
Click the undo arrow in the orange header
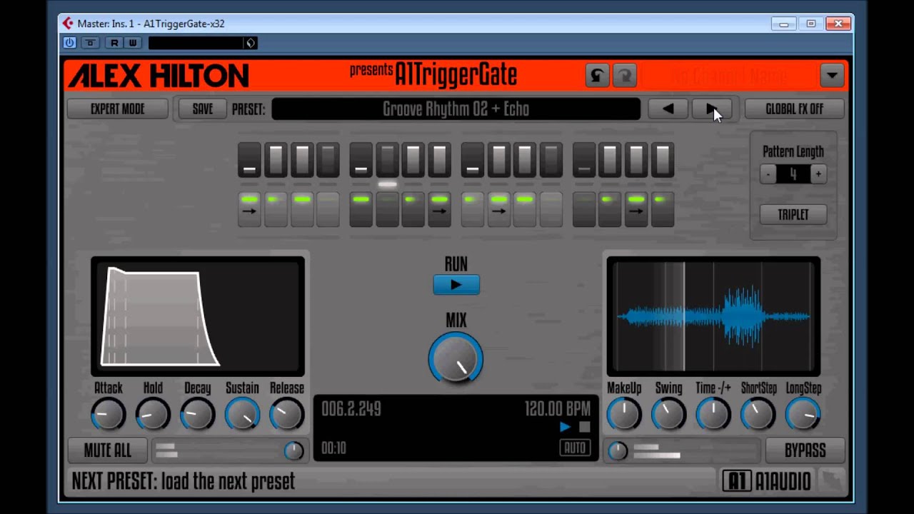tap(598, 75)
